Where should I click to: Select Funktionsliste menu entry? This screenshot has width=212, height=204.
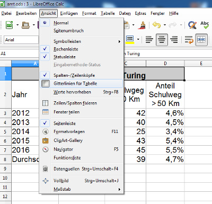click(81, 158)
